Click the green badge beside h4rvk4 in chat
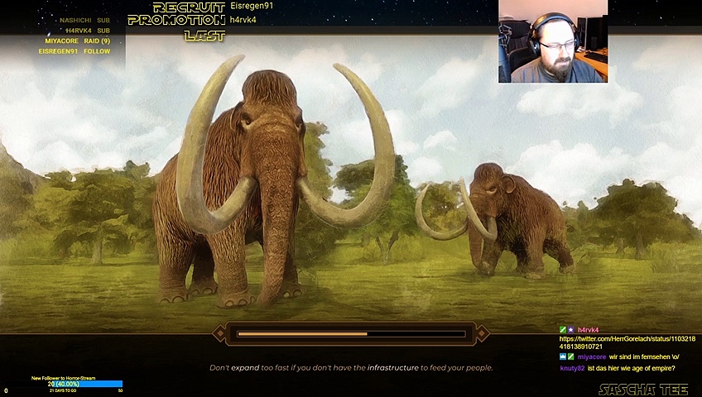The image size is (702, 397). [563, 330]
